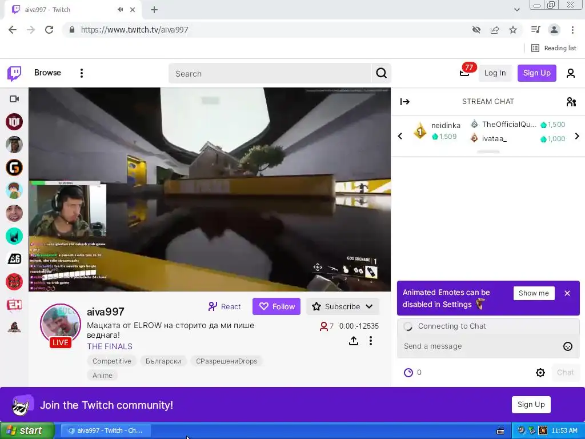Click the Log In button
585x439 pixels.
pyautogui.click(x=495, y=73)
